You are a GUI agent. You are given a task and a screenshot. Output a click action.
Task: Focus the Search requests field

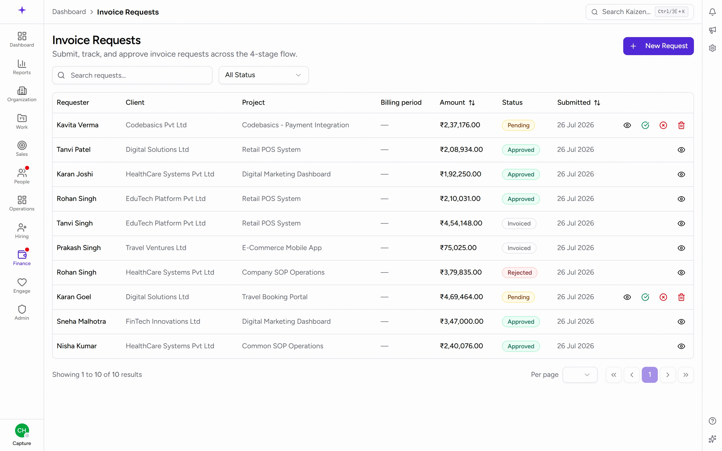(x=132, y=75)
